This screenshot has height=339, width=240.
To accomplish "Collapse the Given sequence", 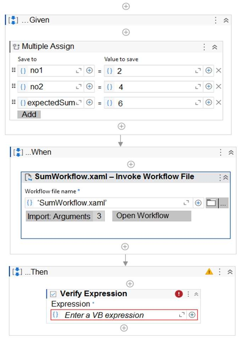I will coord(226,20).
